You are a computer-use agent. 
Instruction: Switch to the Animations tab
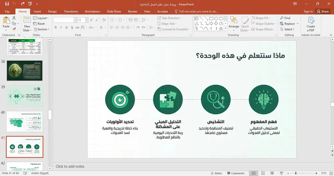click(x=93, y=11)
